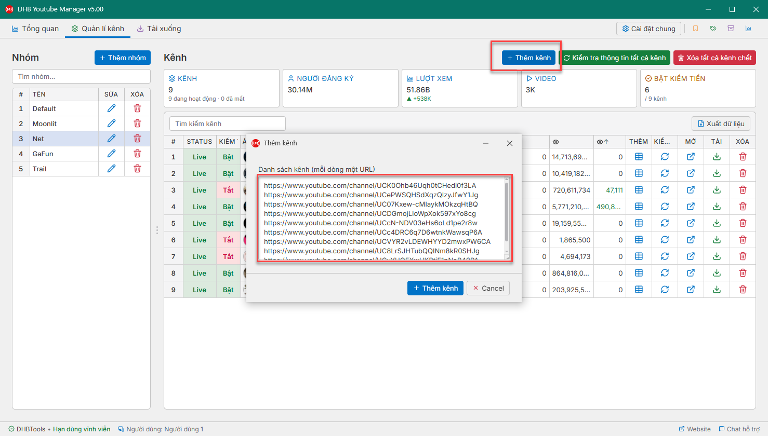The height and width of the screenshot is (436, 768).
Task: Click THÊM table icon in channel row 6
Action: [x=639, y=240]
